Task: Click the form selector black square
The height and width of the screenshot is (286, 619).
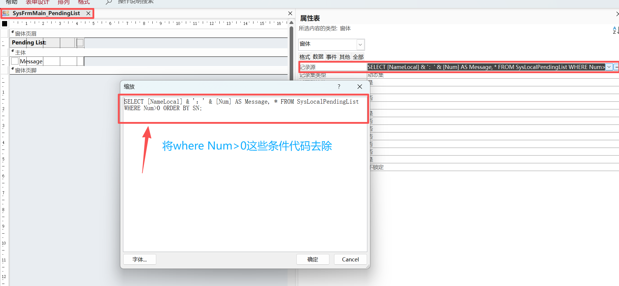Action: pyautogui.click(x=5, y=24)
